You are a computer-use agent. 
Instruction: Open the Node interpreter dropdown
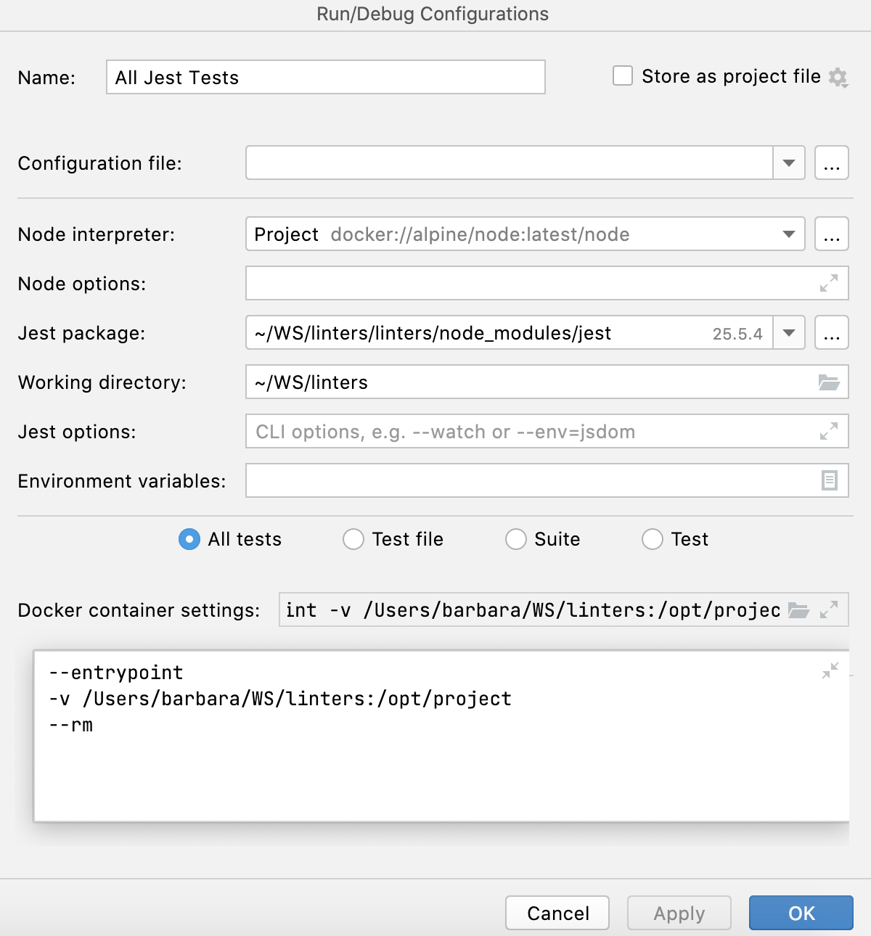pos(788,234)
